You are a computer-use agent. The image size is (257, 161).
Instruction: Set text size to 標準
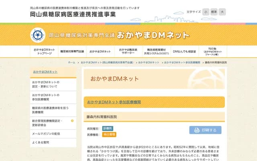(x=214, y=12)
